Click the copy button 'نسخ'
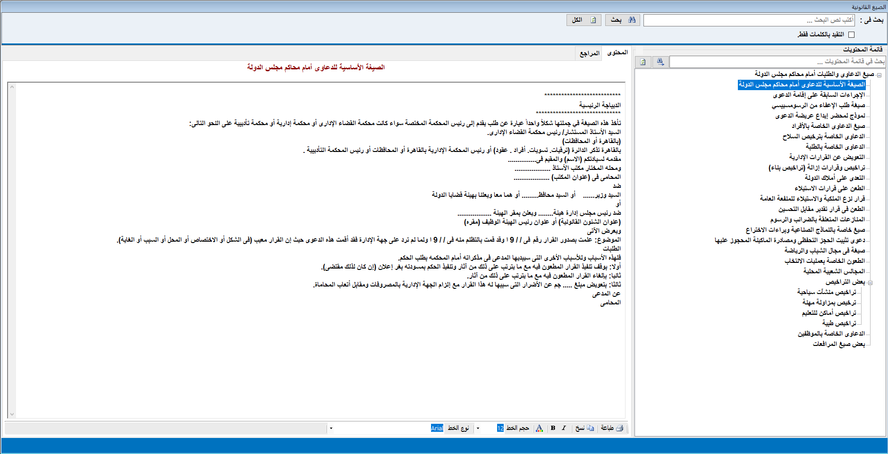This screenshot has width=888, height=454. [x=584, y=428]
